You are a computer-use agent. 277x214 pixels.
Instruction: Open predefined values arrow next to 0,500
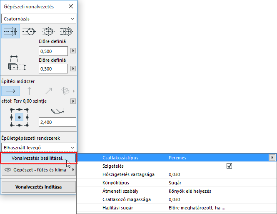73,51
